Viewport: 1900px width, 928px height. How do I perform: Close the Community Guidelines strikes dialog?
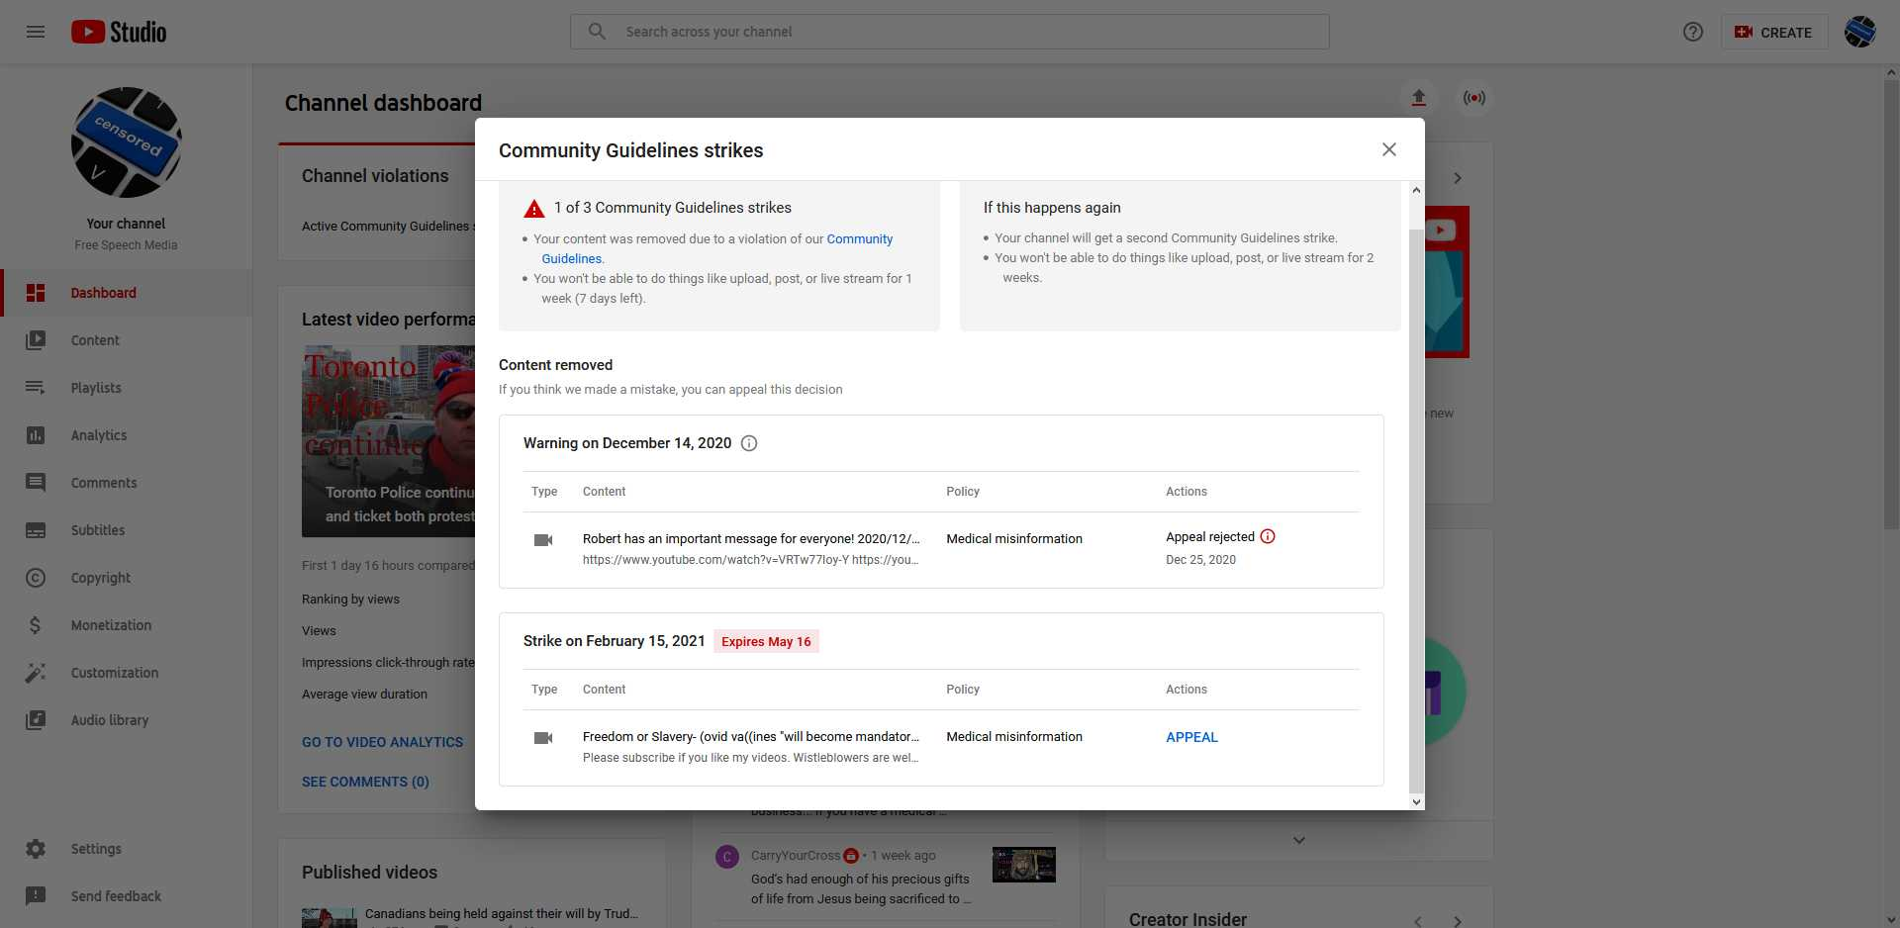coord(1389,149)
